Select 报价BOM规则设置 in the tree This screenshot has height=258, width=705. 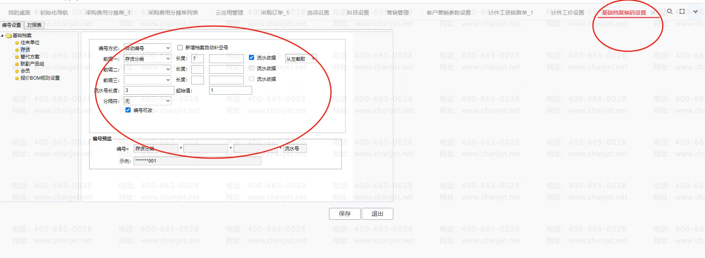click(40, 78)
